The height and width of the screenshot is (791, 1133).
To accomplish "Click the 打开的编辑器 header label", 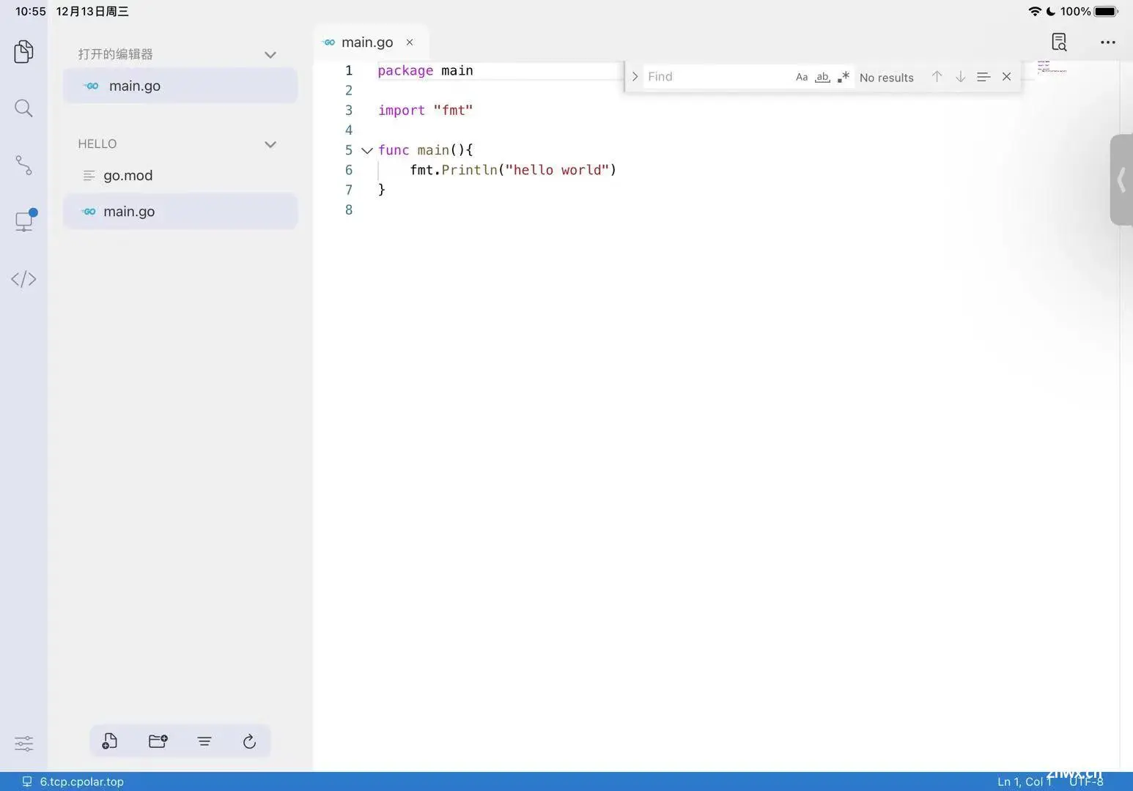I will click(x=116, y=54).
